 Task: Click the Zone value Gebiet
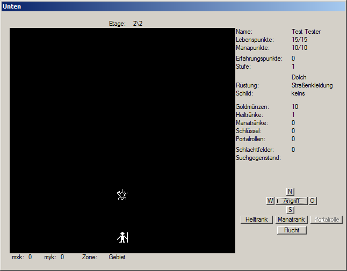click(117, 257)
